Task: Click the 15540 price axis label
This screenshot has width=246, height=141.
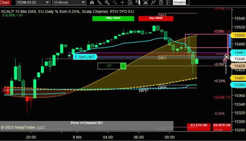Action: click(x=240, y=18)
